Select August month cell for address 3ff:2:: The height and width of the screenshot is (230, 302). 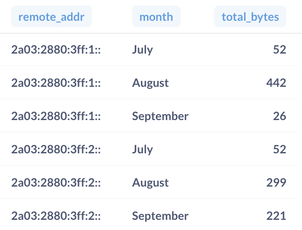point(151,182)
